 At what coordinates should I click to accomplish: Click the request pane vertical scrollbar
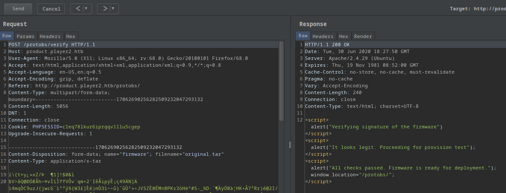281,81
